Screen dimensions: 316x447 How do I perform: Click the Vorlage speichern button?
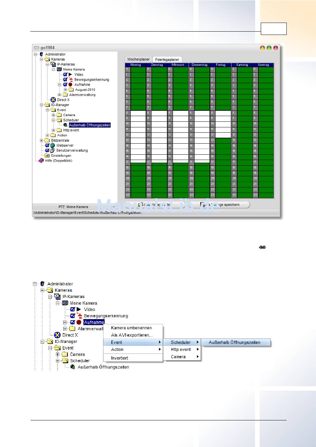[x=220, y=205]
